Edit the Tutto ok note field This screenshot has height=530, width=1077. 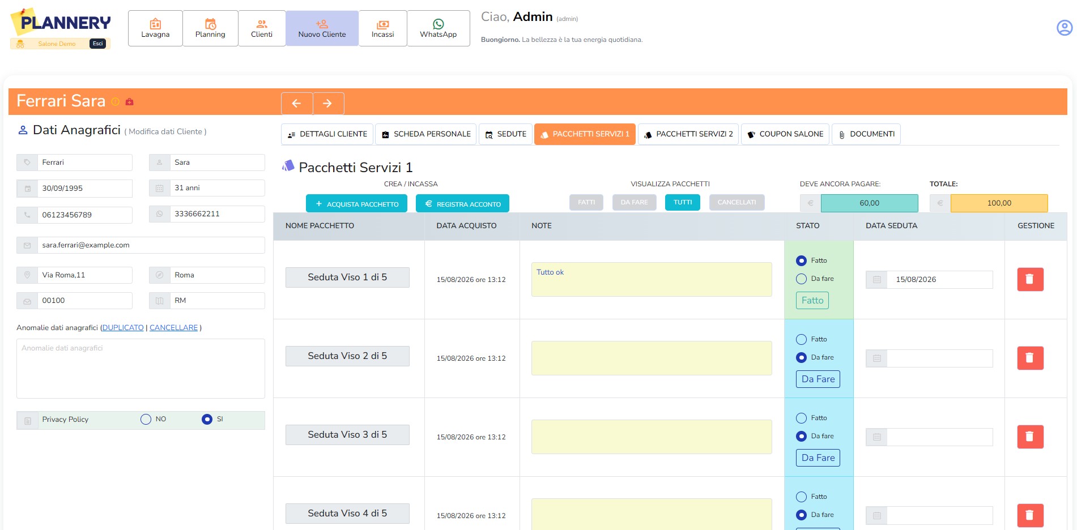click(x=652, y=279)
